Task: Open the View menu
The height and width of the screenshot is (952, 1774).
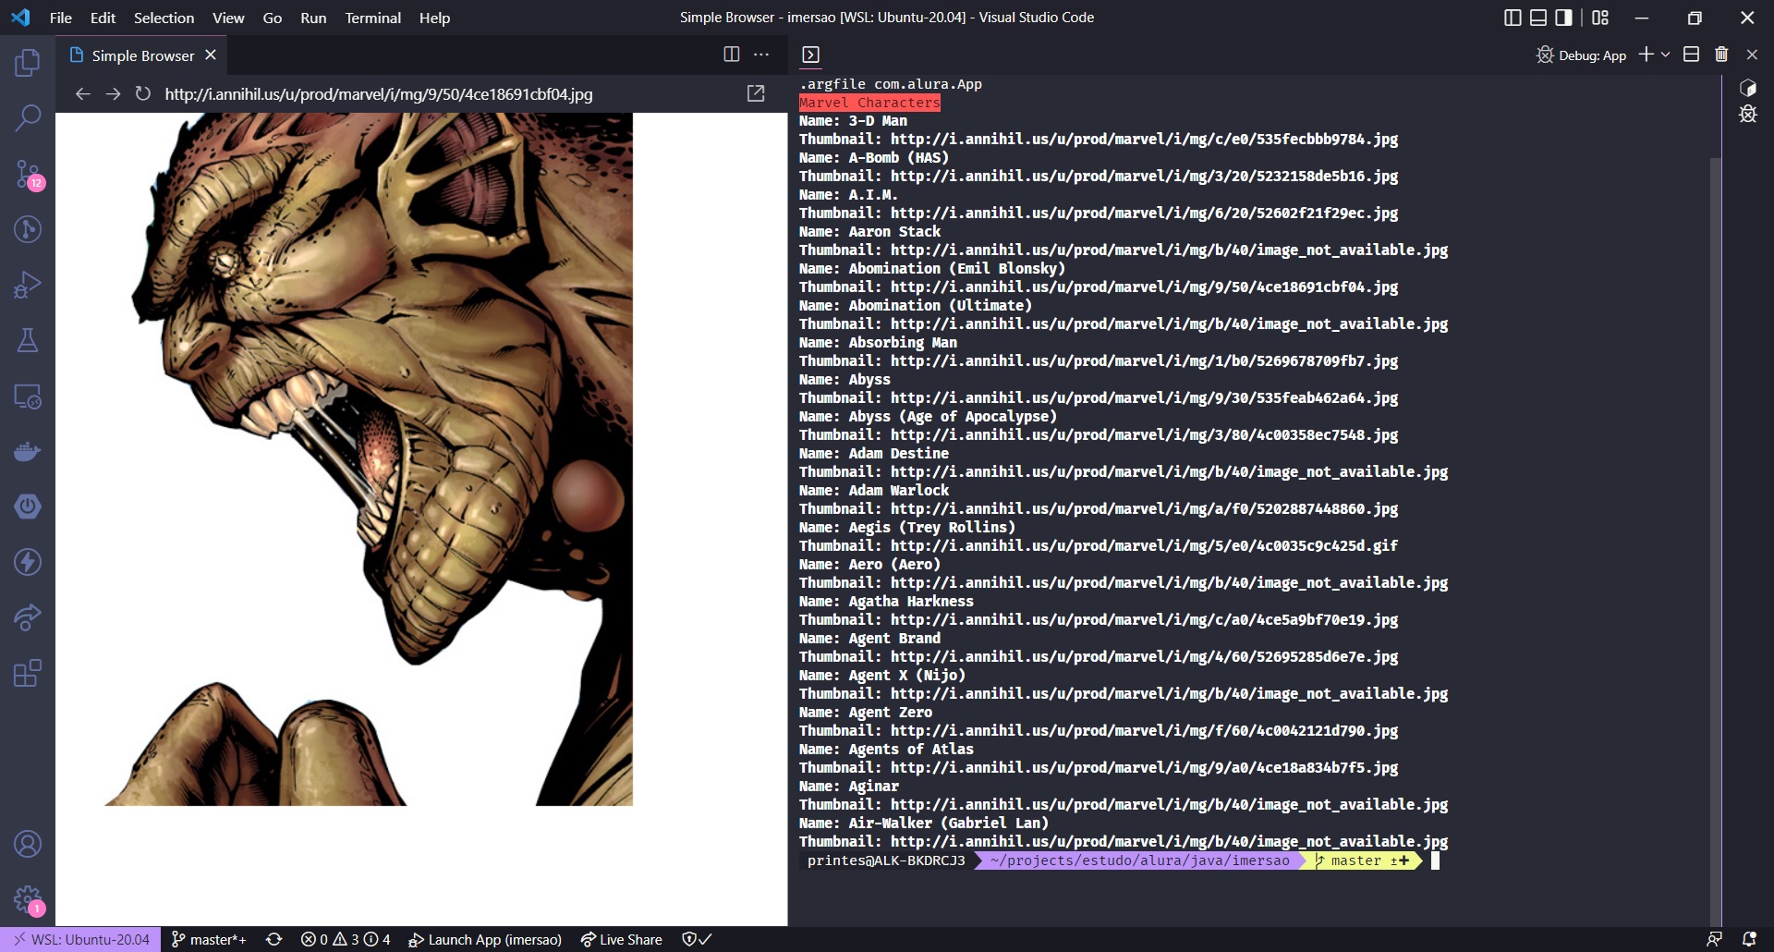Action: click(x=228, y=18)
